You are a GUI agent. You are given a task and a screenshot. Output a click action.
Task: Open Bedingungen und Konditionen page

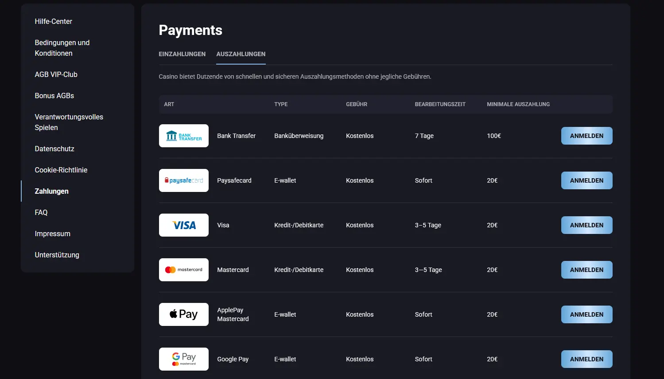pyautogui.click(x=62, y=48)
